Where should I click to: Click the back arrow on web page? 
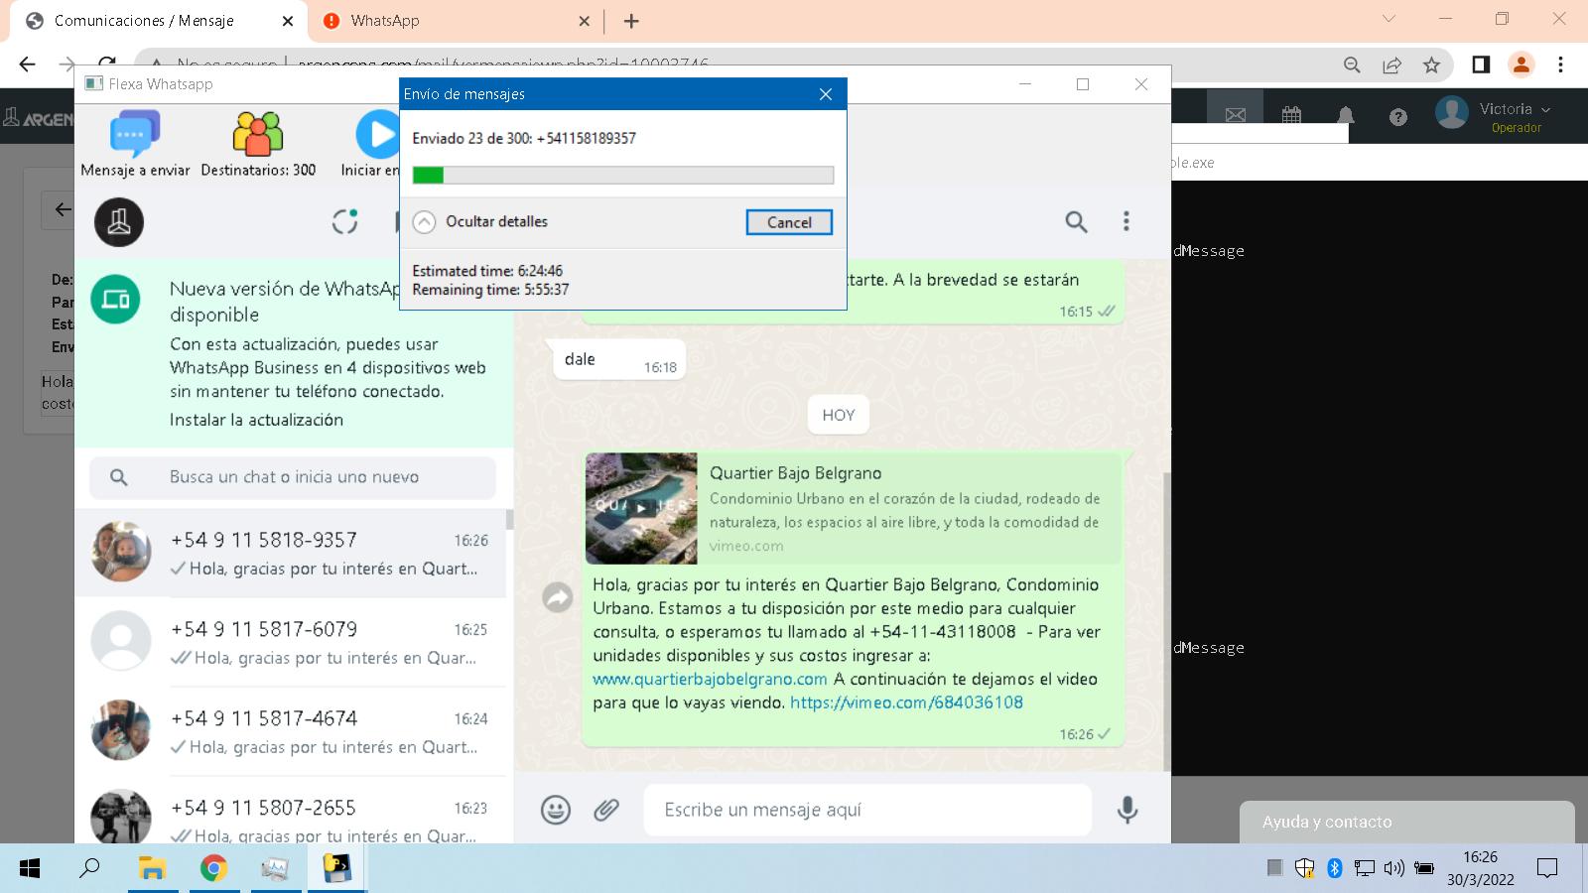[63, 209]
